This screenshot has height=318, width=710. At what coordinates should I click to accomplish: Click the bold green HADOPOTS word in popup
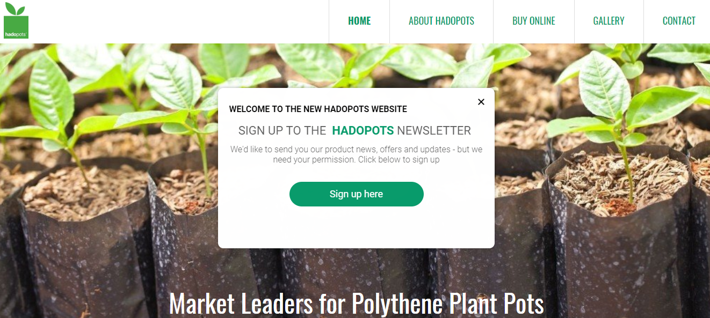[x=363, y=130]
